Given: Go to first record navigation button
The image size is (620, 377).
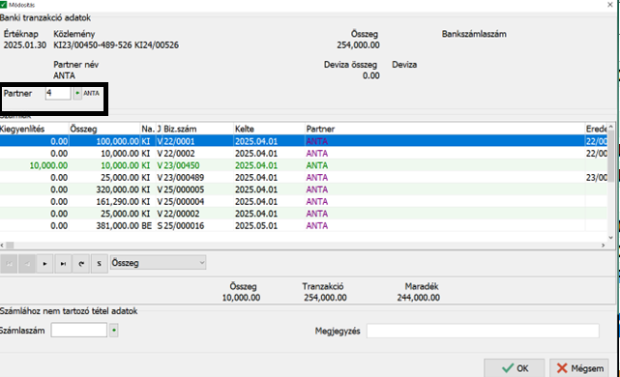Looking at the screenshot, I should 9,264.
